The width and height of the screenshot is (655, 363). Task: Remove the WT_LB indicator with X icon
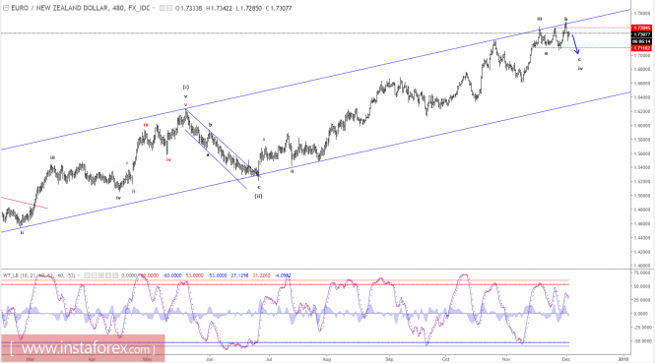tap(115, 275)
